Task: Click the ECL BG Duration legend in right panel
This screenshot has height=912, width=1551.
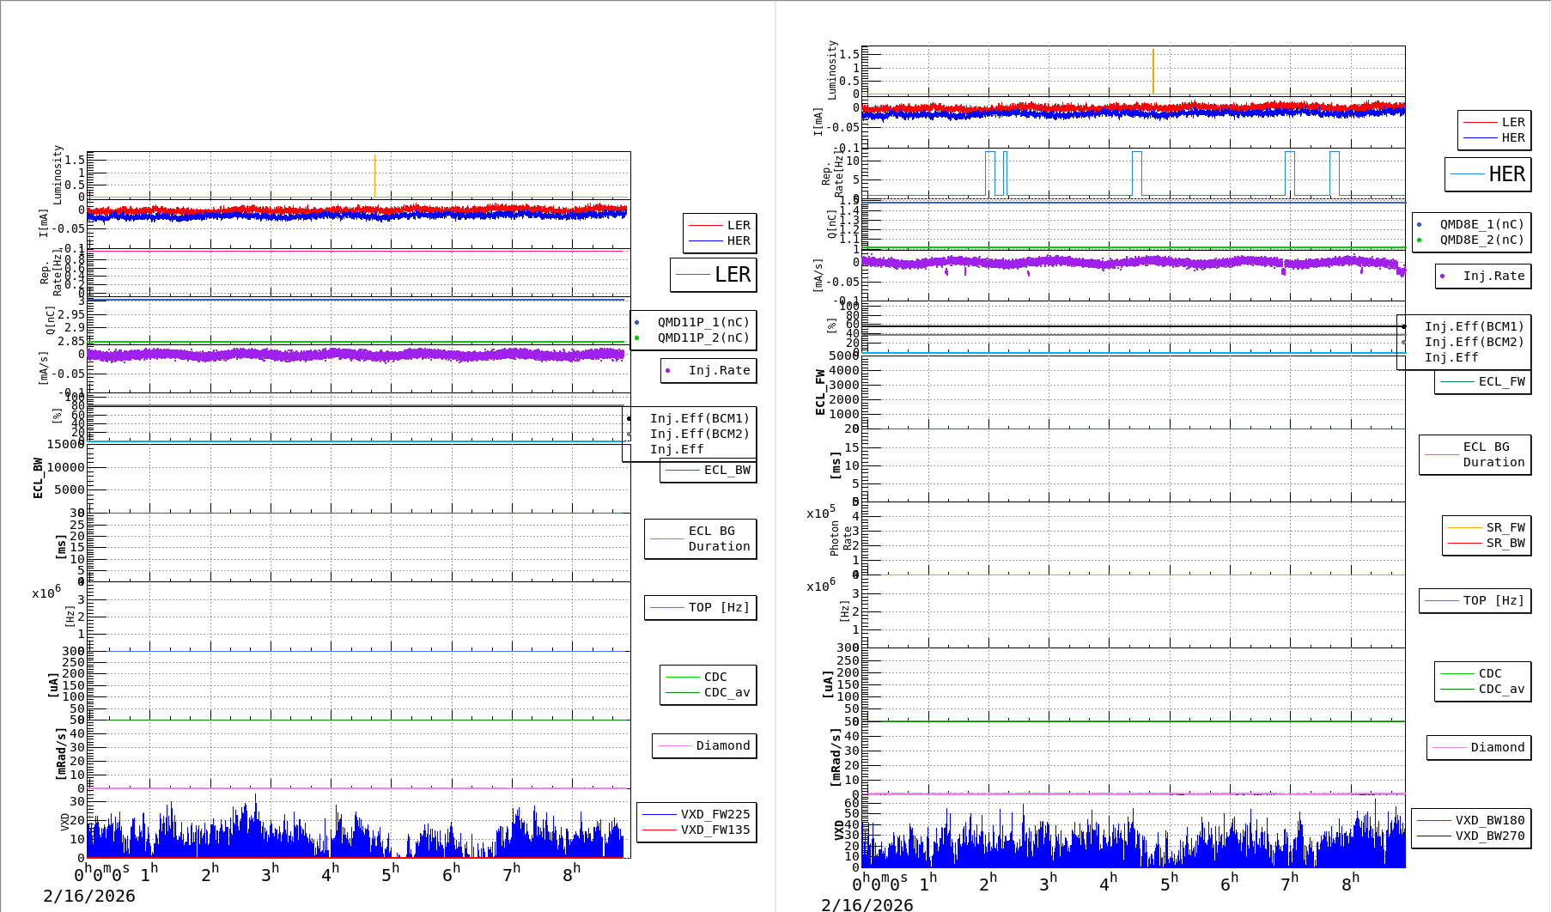Action: 1475,454
